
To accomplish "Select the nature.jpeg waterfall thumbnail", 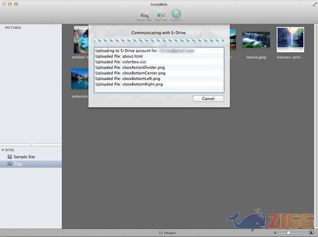I will point(256,40).
